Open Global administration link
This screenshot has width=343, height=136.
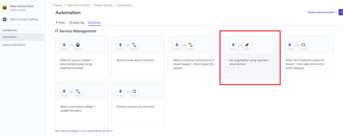(x=321, y=12)
